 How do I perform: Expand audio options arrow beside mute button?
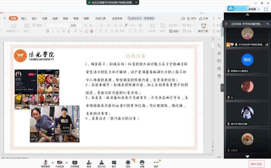point(52,162)
